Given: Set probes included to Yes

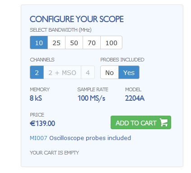Looking at the screenshot, I should click(x=129, y=72).
